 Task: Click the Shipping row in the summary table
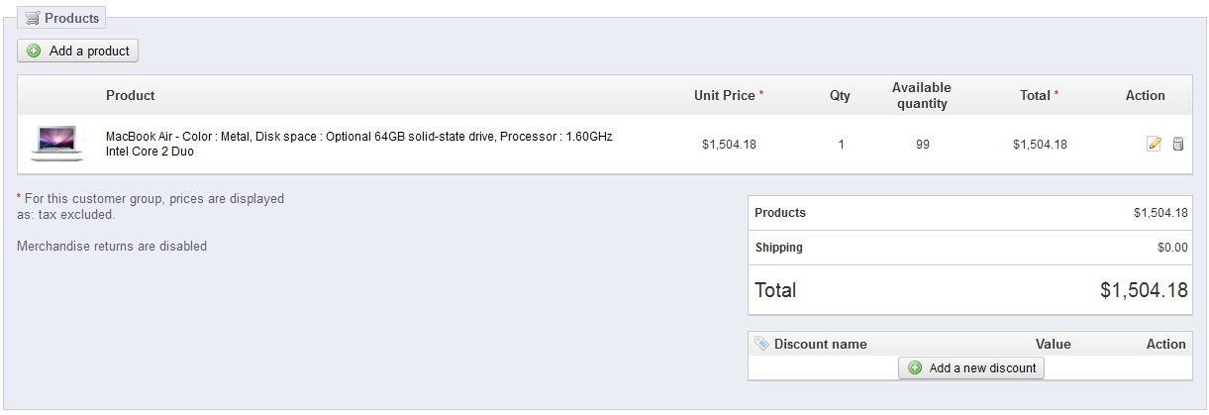pos(778,248)
